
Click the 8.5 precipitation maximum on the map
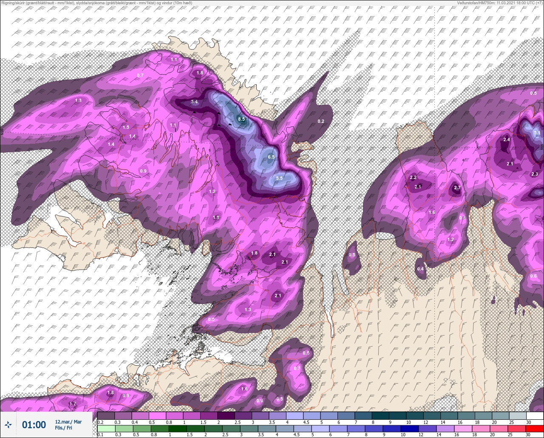point(241,119)
